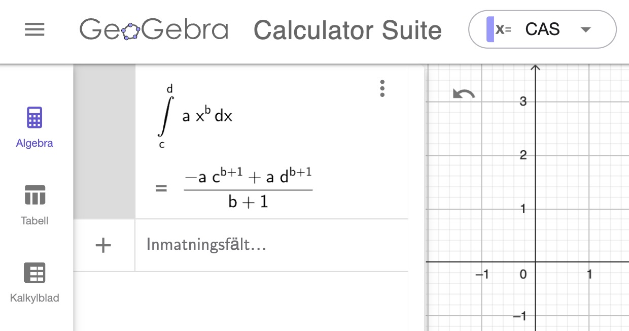Click the Inmatningsfält input field
Screen dimensions: 629x331
205,245
